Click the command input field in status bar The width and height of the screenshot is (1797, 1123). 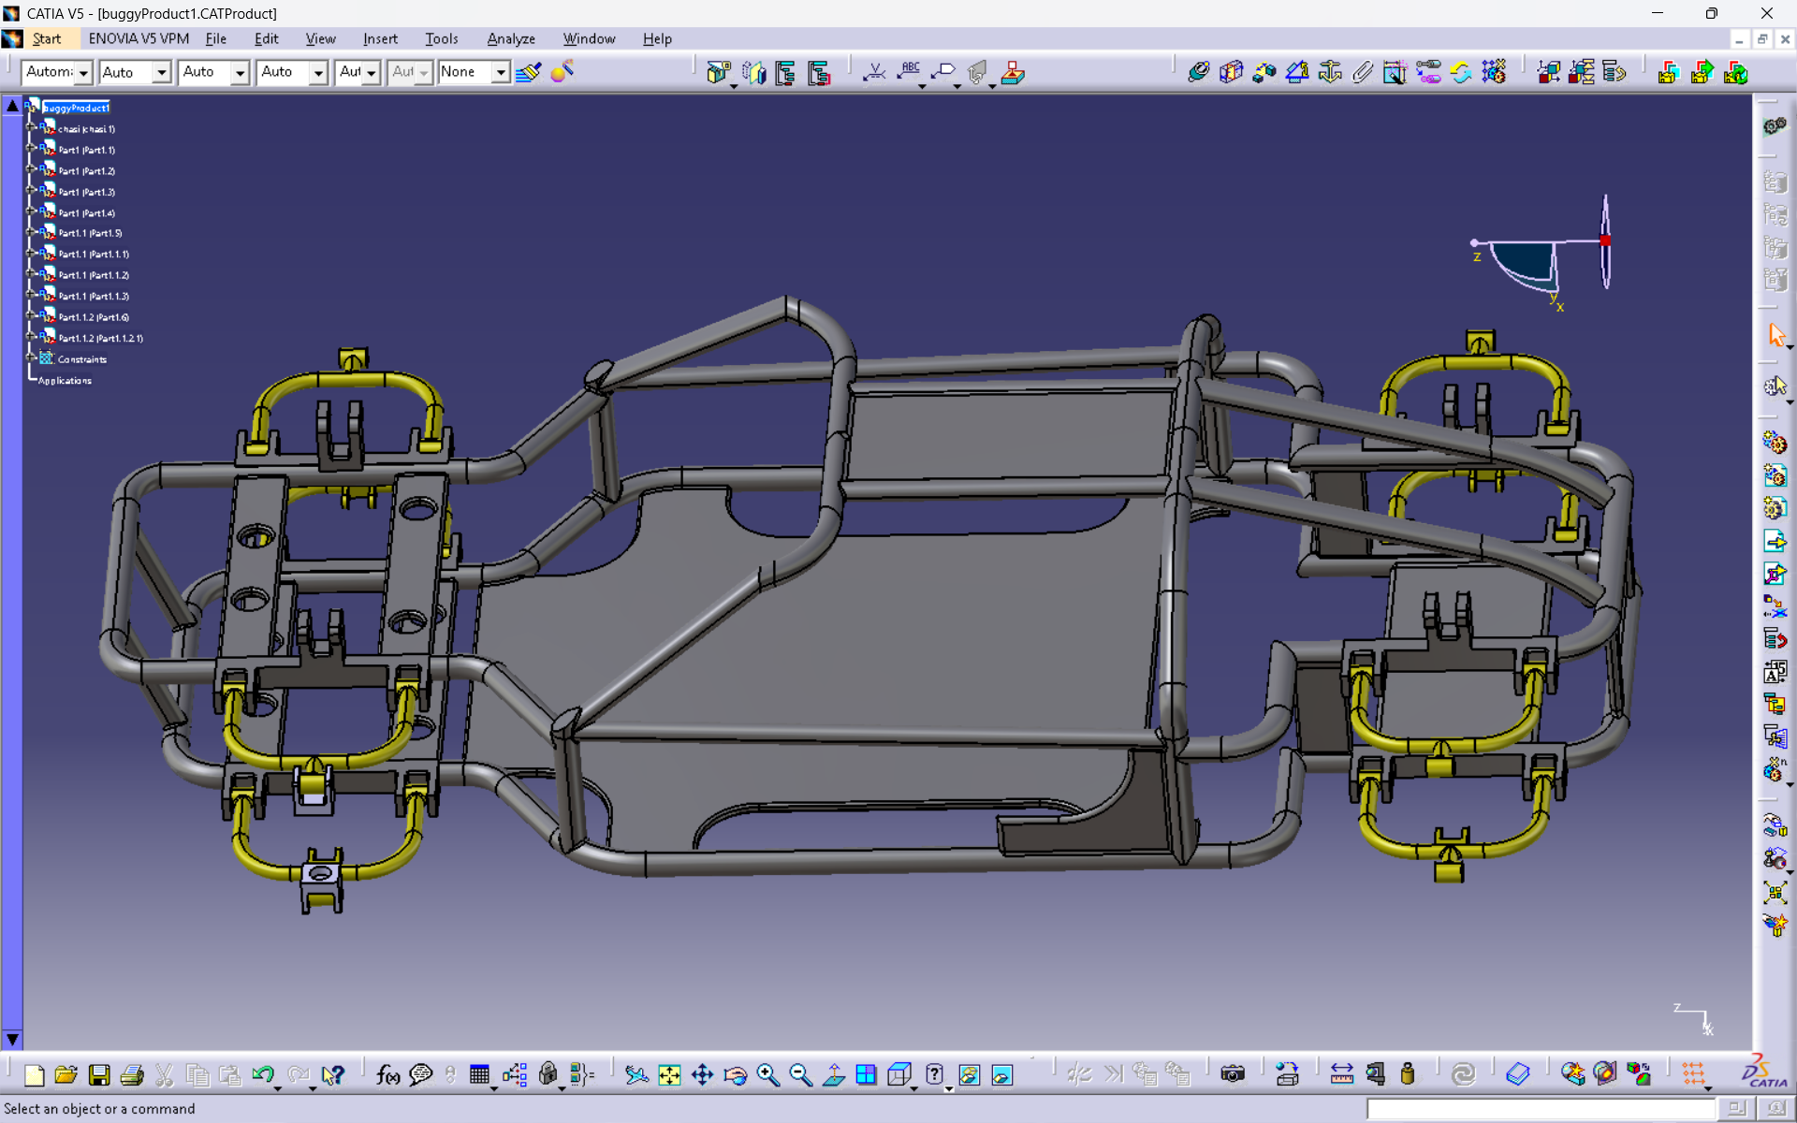click(x=1541, y=1109)
